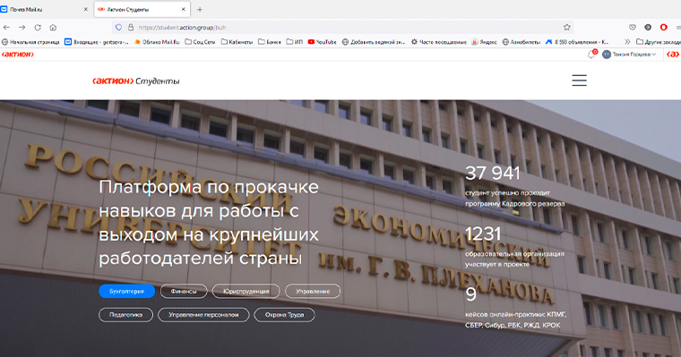The height and width of the screenshot is (357, 681).
Task: Bookmark this page with the star icon
Action: point(567,28)
